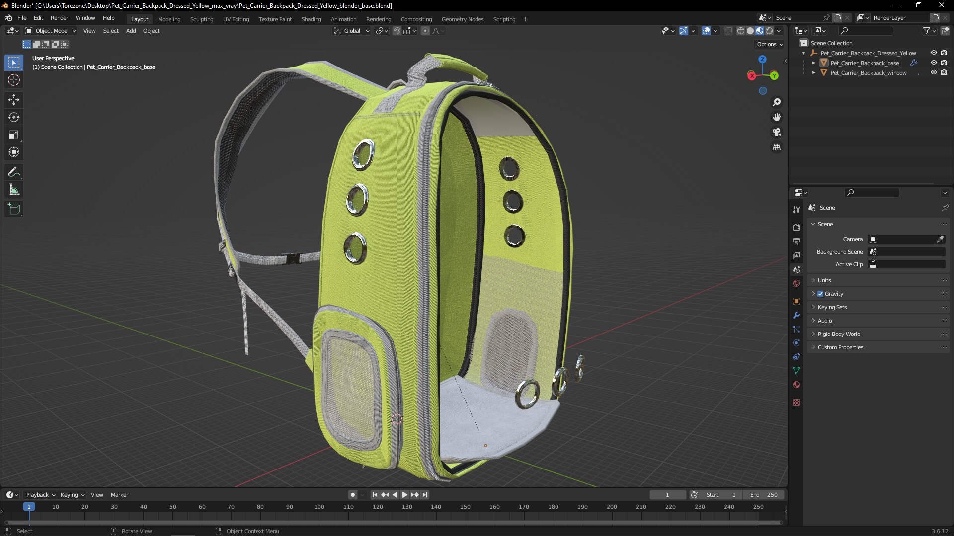Click the timeline current frame marker

tap(29, 507)
